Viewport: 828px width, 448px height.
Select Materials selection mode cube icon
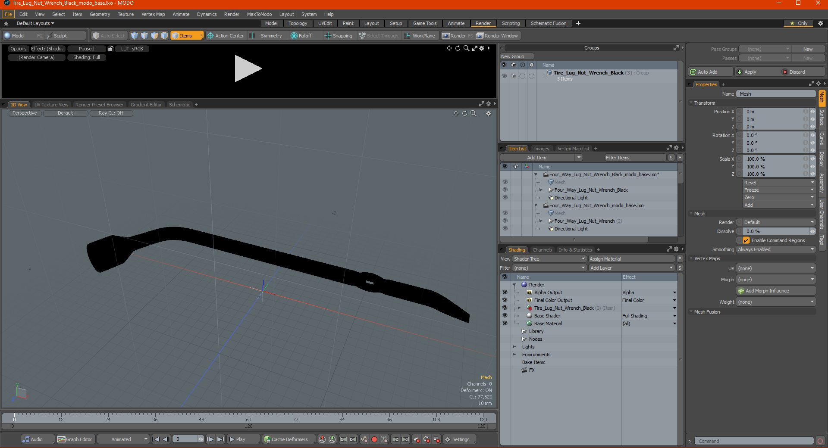coord(164,36)
